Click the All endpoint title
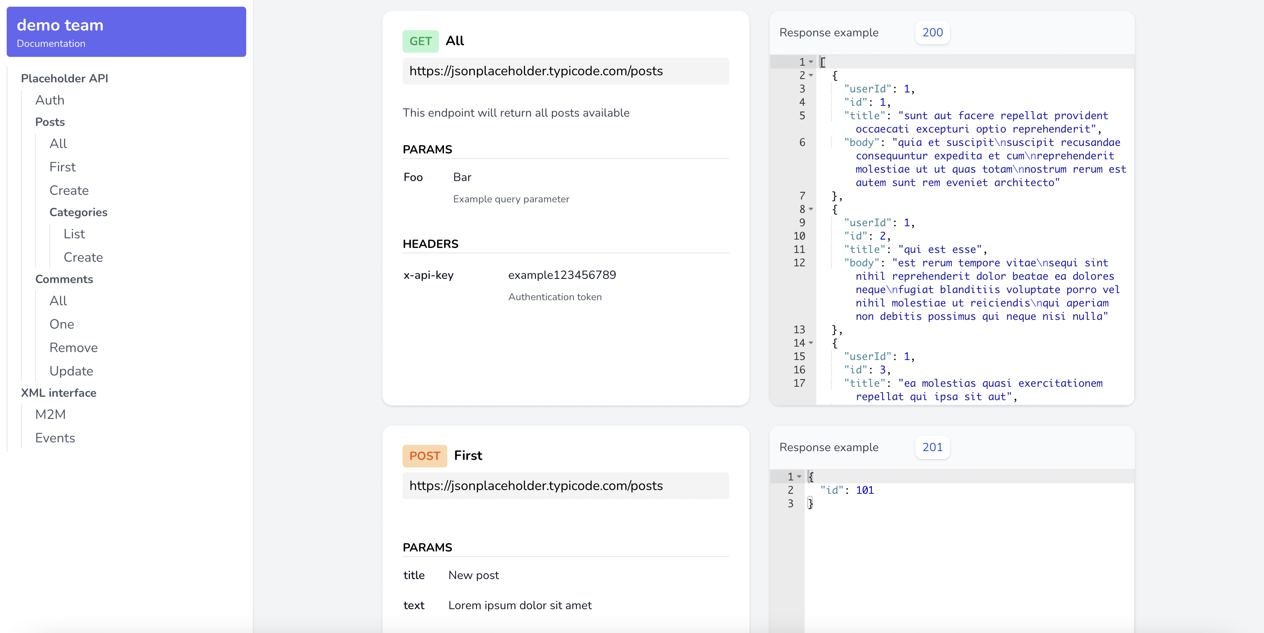The height and width of the screenshot is (633, 1264). click(x=455, y=41)
